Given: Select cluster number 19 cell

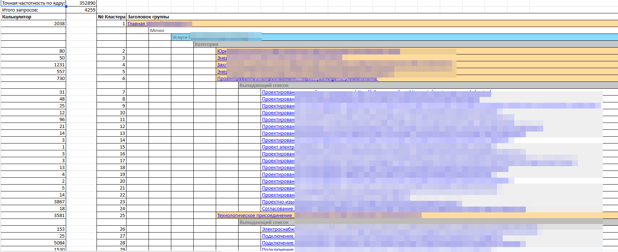Looking at the screenshot, I should pos(111,174).
